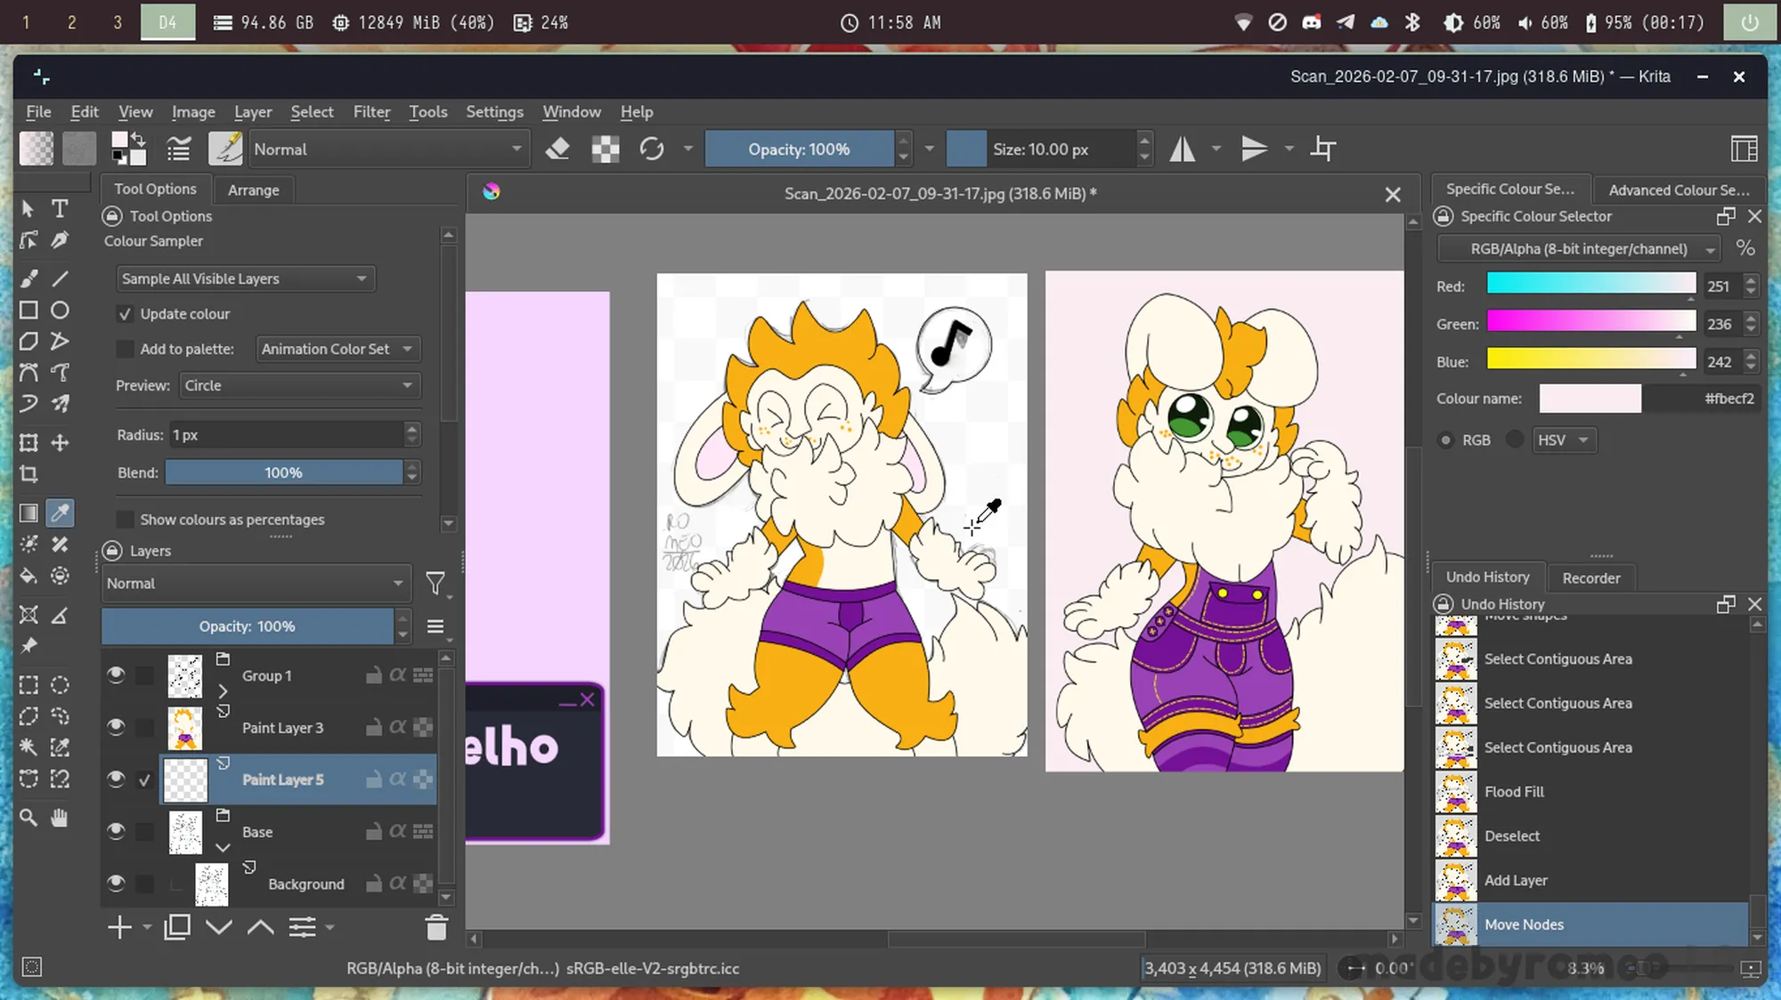Select the Crop tool

tap(28, 474)
